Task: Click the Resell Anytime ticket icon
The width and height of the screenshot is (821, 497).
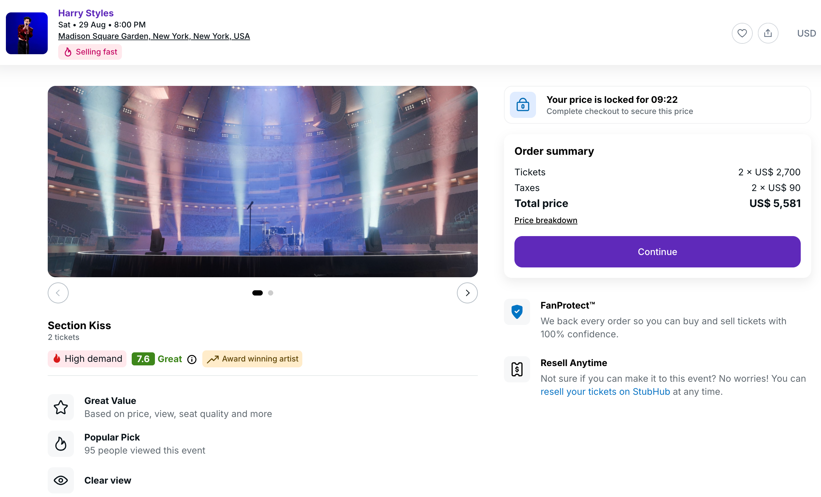Action: tap(517, 370)
